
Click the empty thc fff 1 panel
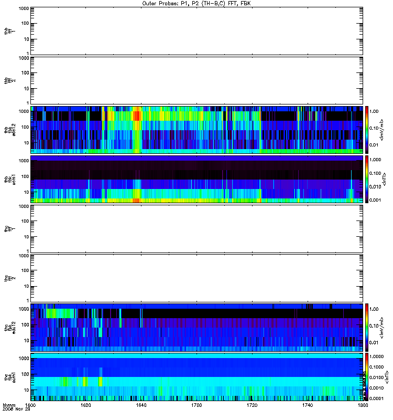(197, 229)
